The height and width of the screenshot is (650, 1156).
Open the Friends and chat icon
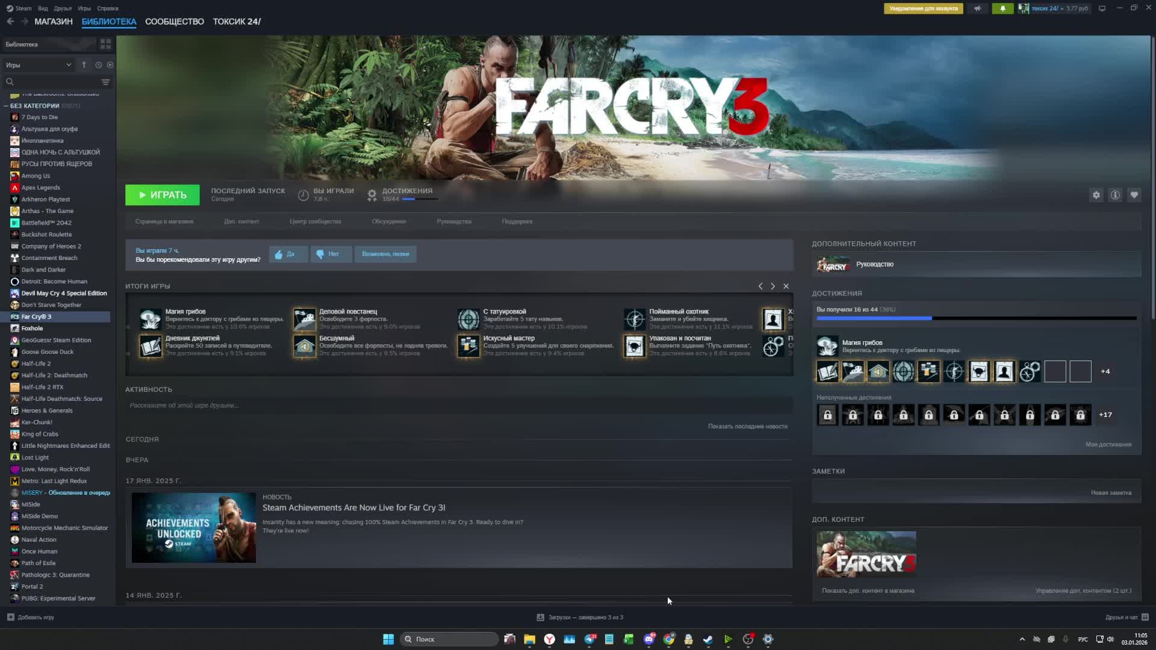pyautogui.click(x=1145, y=617)
